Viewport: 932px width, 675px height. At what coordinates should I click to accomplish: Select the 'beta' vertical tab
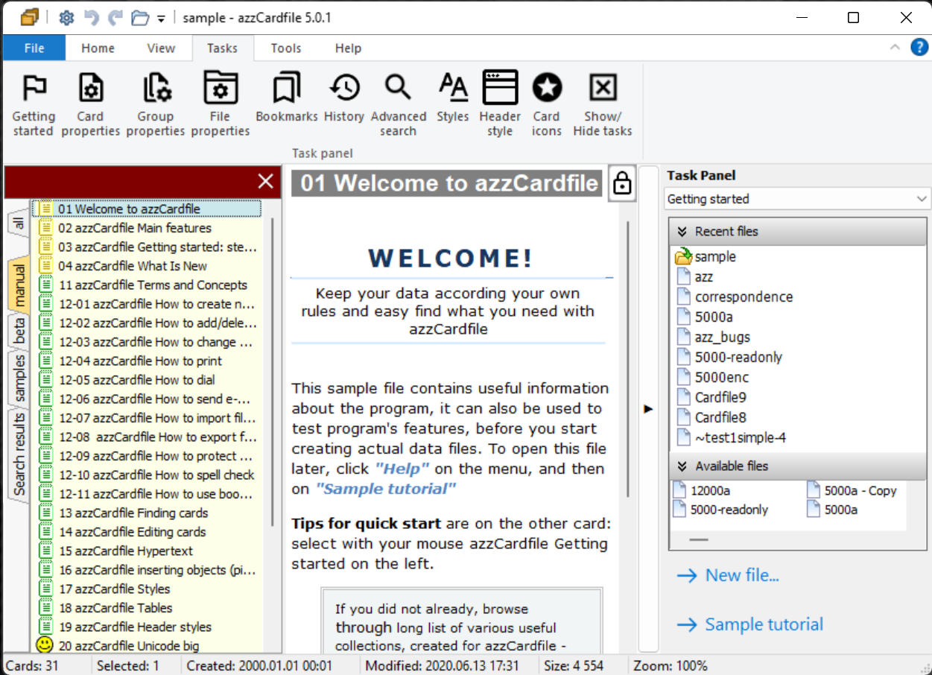pyautogui.click(x=19, y=332)
